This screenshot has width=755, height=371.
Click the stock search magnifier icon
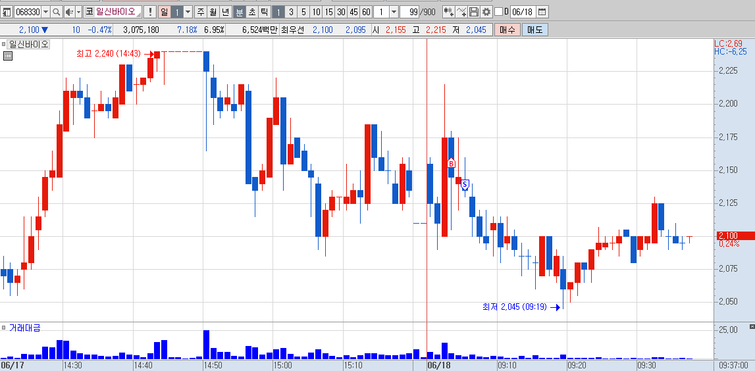57,12
